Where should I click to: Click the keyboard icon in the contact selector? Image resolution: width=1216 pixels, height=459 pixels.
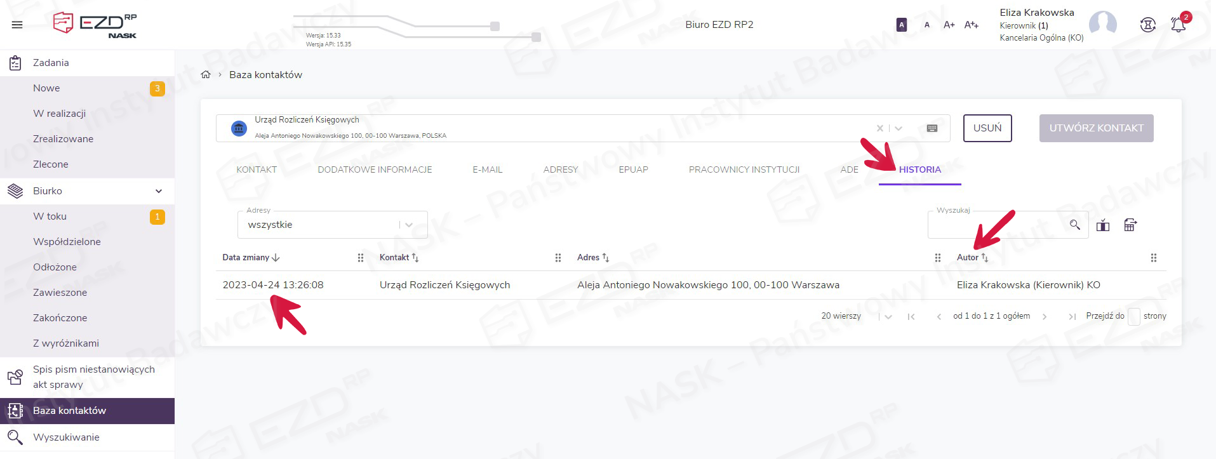[932, 128]
